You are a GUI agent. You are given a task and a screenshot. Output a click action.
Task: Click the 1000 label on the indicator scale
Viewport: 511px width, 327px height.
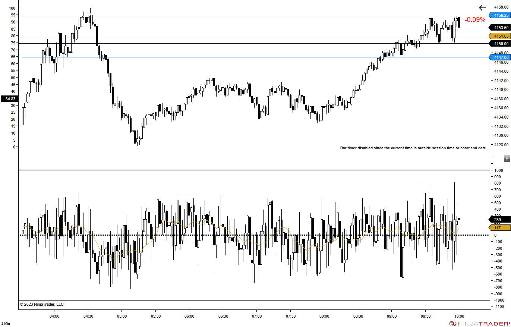click(x=498, y=170)
